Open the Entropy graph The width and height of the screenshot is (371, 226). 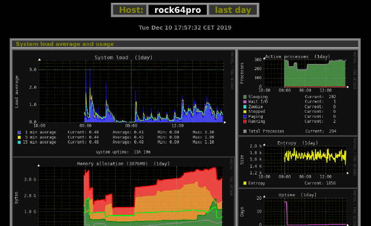[x=298, y=162]
